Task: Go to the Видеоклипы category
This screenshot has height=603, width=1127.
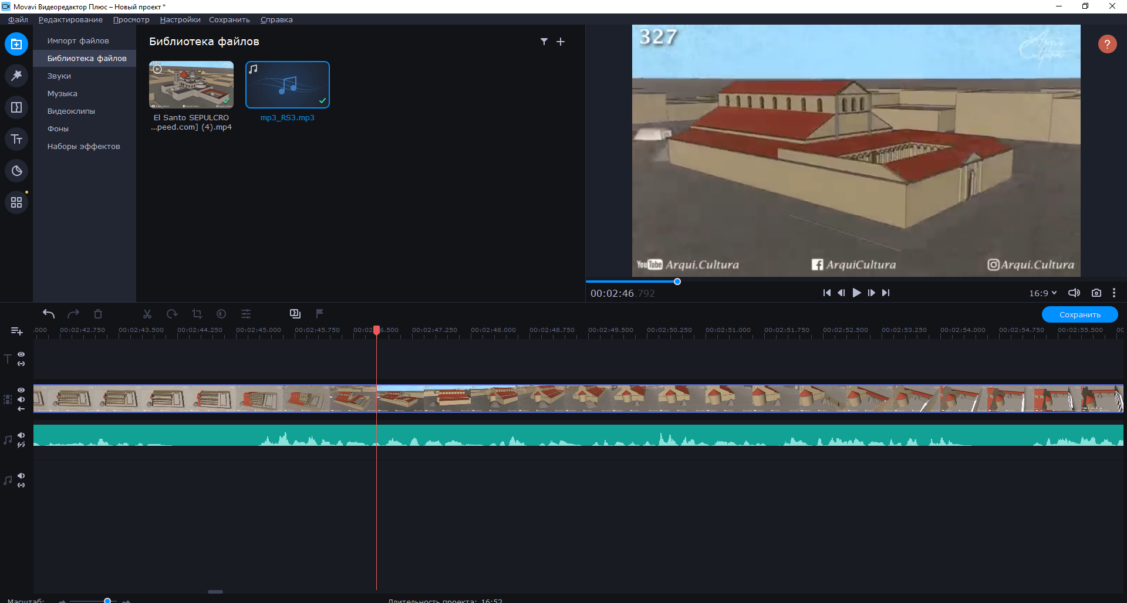Action: tap(85, 111)
